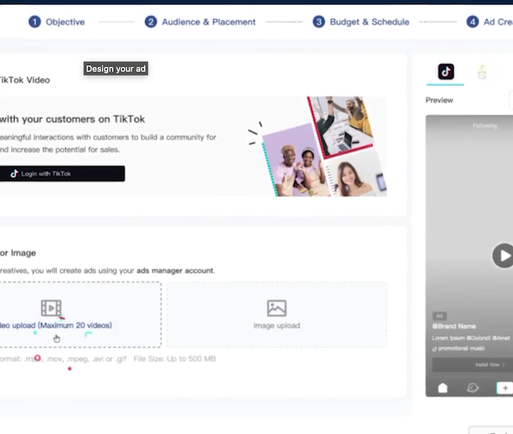This screenshot has height=434, width=513.
Task: Tap the home icon in the preview
Action: pos(443,388)
